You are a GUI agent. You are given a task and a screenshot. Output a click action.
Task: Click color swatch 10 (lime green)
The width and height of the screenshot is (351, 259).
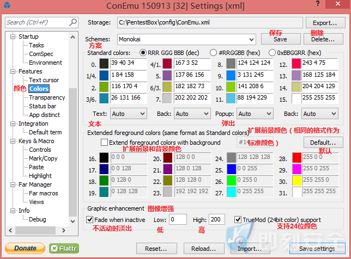(231, 87)
